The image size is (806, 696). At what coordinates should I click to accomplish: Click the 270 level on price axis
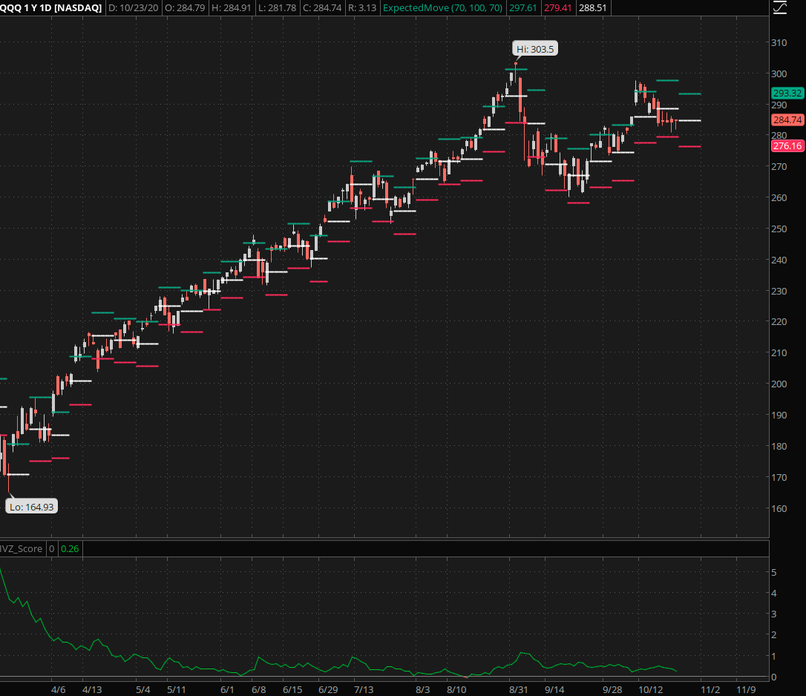pyautogui.click(x=779, y=166)
